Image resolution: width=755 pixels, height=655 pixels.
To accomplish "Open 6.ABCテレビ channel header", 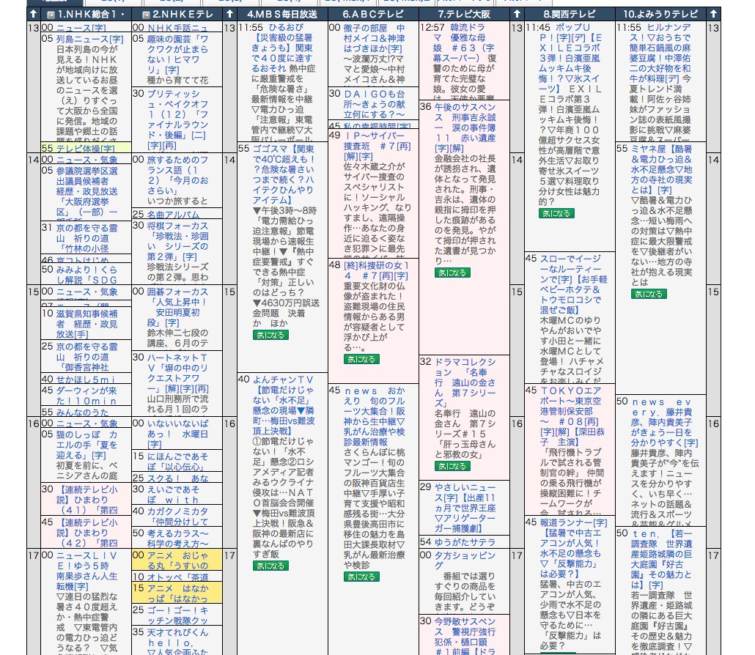I will (x=373, y=14).
